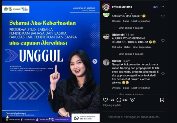Like the jejakmobil comment
This screenshot has height=123, width=177.
tap(163, 40)
